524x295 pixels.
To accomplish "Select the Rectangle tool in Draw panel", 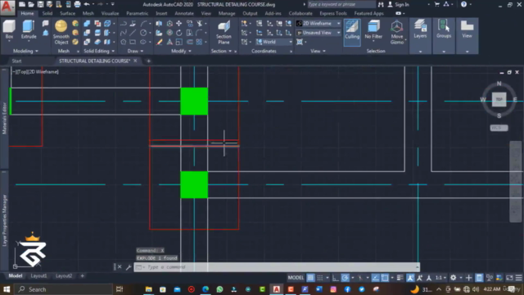I will [x=133, y=42].
